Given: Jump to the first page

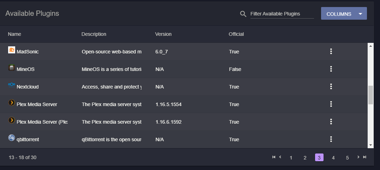Looking at the screenshot, I should tap(274, 157).
